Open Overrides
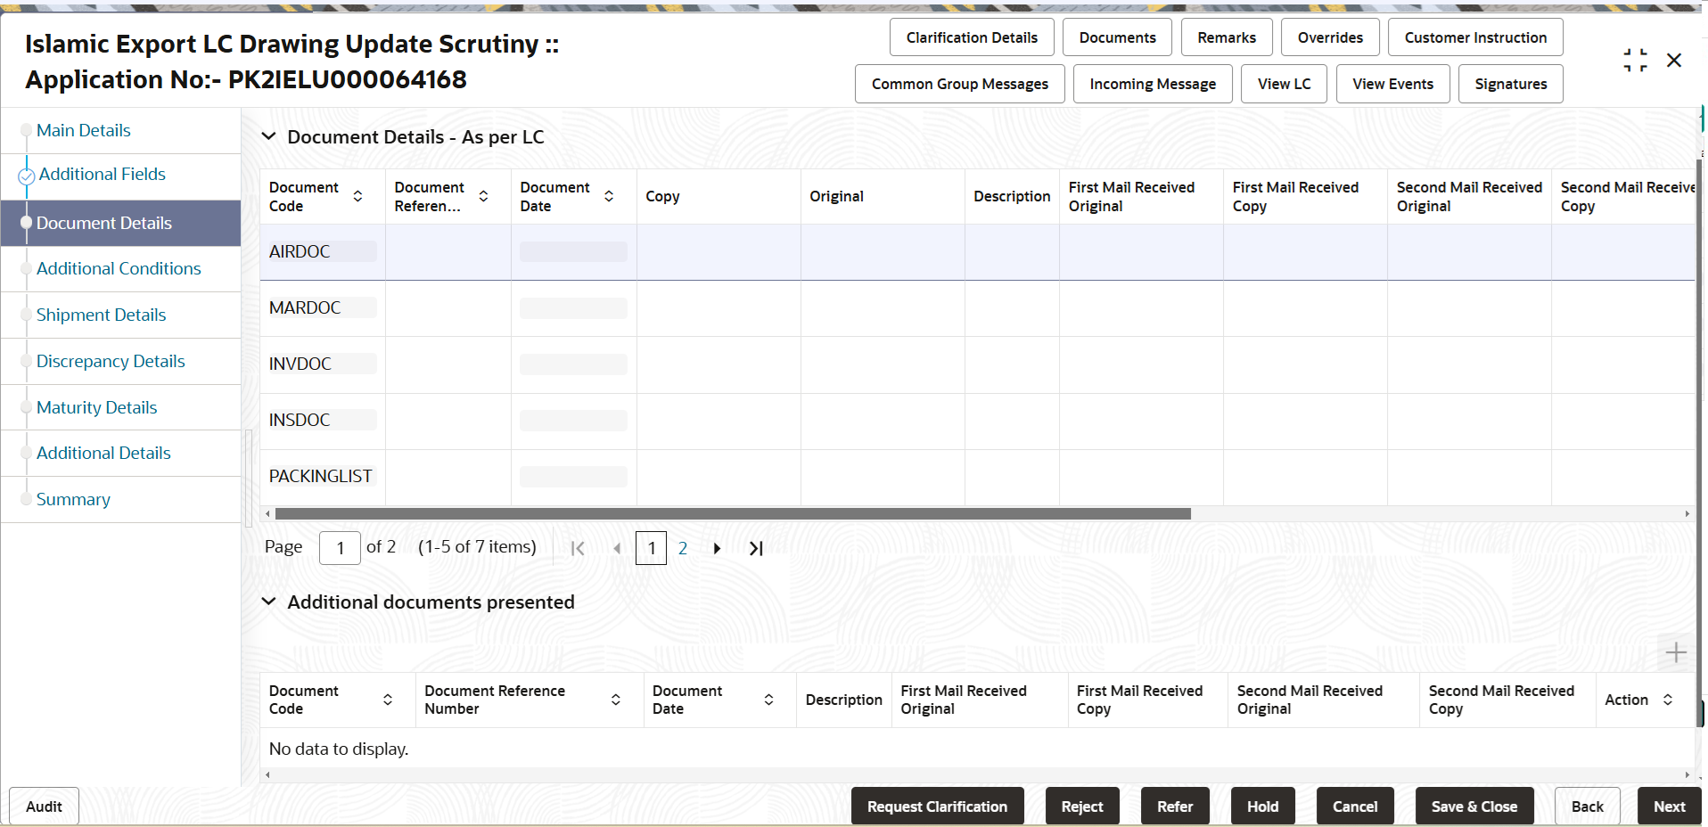The image size is (1708, 827). 1330,37
